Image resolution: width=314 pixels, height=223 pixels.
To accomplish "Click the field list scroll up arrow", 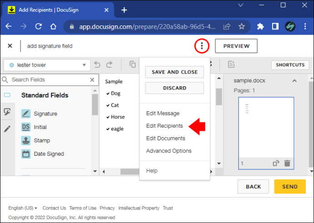I will pyautogui.click(x=95, y=90).
